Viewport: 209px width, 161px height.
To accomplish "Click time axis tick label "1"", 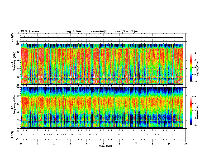I will (37, 144).
